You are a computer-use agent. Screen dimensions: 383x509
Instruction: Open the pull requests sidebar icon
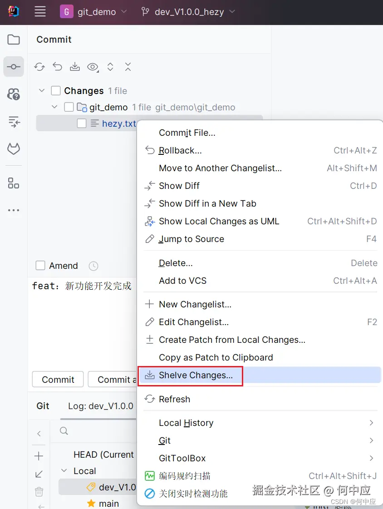coord(14,94)
